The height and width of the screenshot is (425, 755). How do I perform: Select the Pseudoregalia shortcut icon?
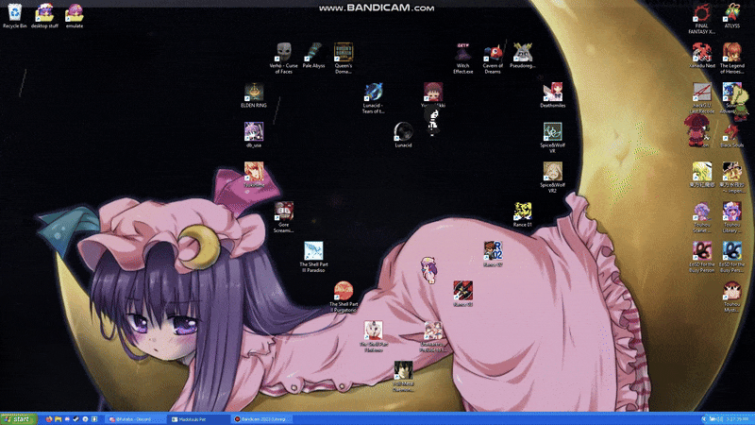pos(523,52)
